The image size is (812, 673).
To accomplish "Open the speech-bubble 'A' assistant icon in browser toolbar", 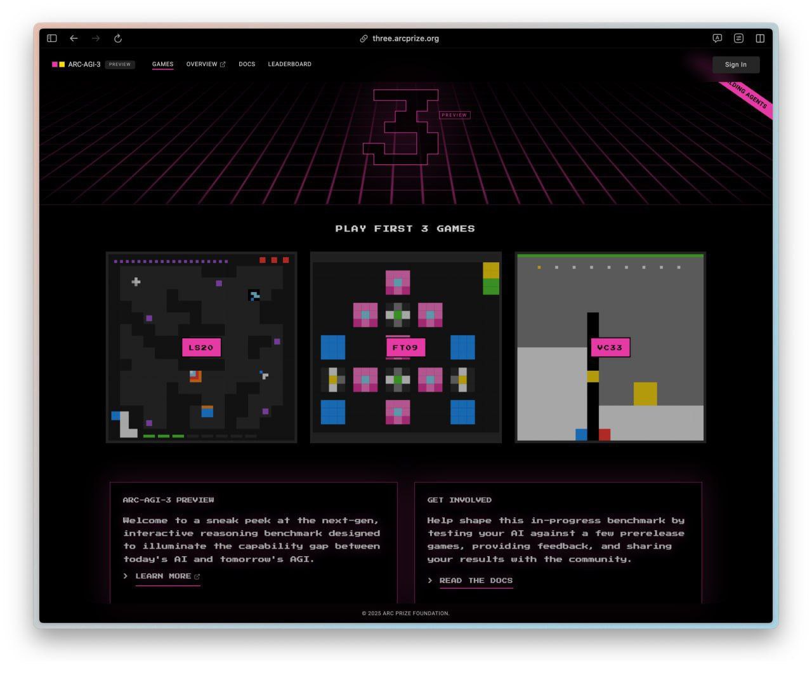I will point(717,38).
